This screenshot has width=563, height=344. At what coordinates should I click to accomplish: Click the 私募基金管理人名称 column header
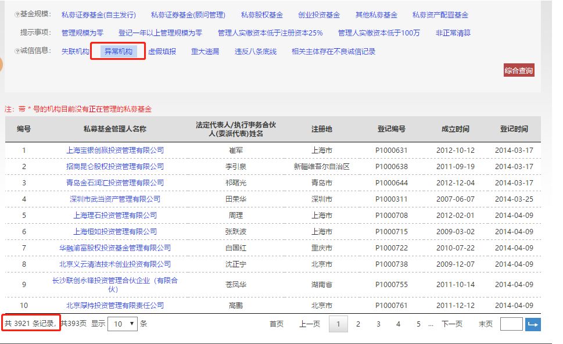tap(115, 129)
